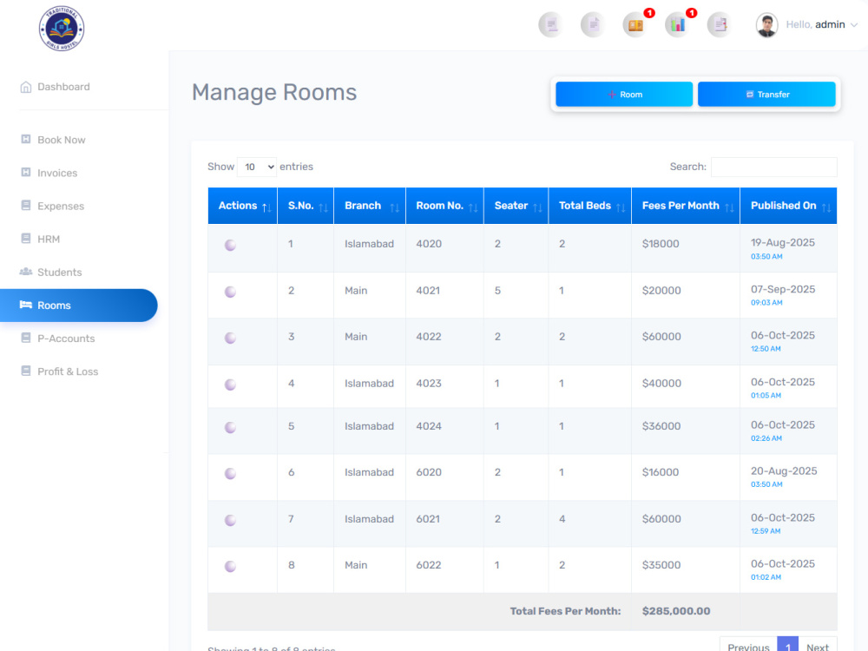This screenshot has height=651, width=868.
Task: Click the Students people icon
Action: [26, 272]
